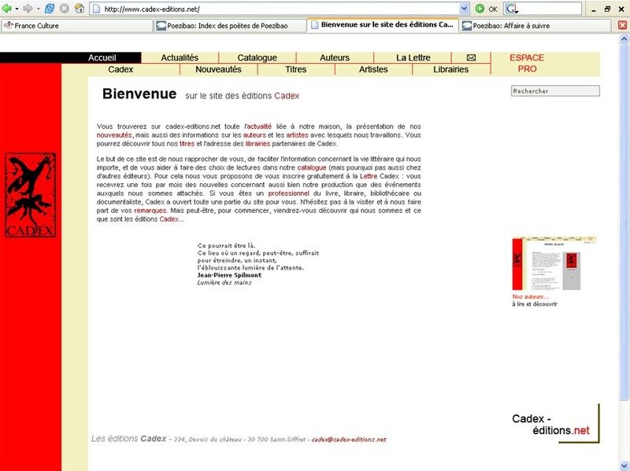Click the Stop loading icon
This screenshot has height=471, width=630.
(65, 9)
